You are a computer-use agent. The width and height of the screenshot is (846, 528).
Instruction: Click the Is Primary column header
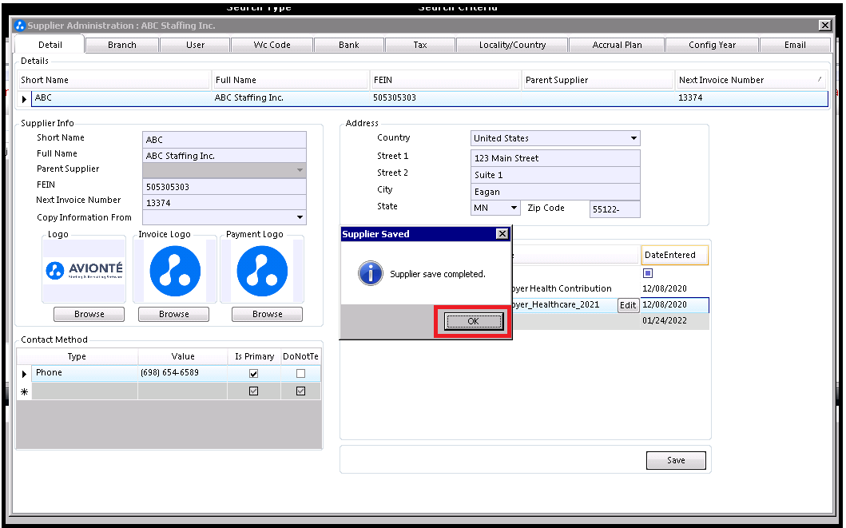(254, 356)
